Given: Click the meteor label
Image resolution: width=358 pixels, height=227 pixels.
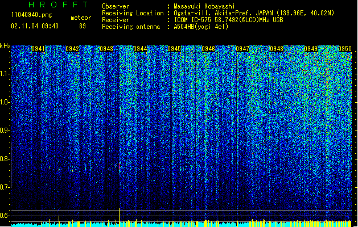Looking at the screenshot, I should tap(81, 18).
